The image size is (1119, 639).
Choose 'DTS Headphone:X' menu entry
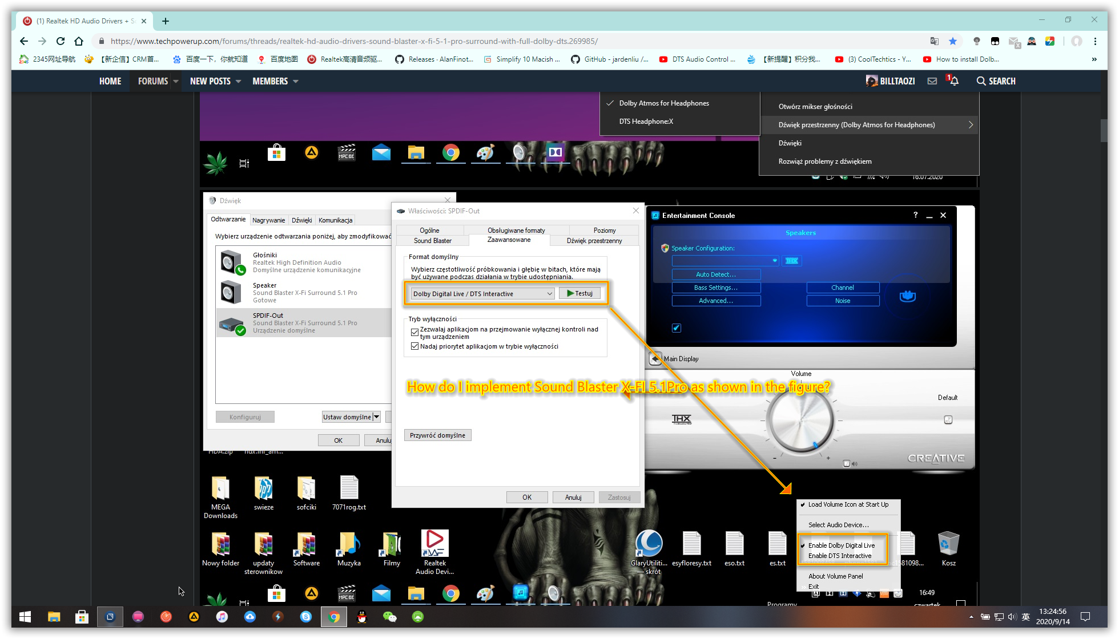click(x=646, y=122)
